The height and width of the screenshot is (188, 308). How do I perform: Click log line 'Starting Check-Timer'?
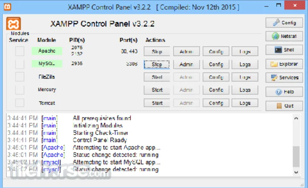click(x=101, y=133)
